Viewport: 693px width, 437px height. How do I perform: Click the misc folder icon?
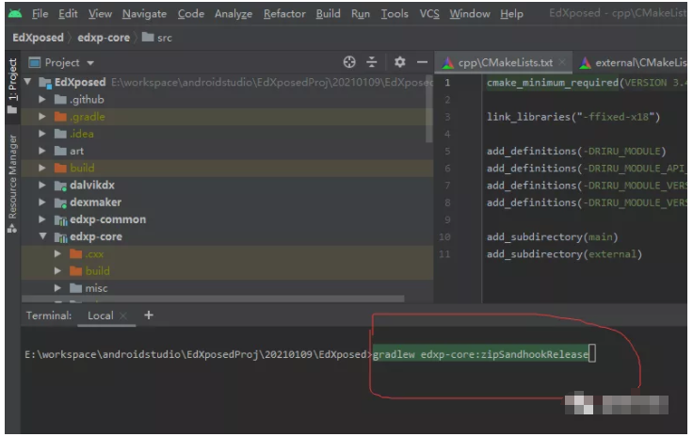[75, 288]
